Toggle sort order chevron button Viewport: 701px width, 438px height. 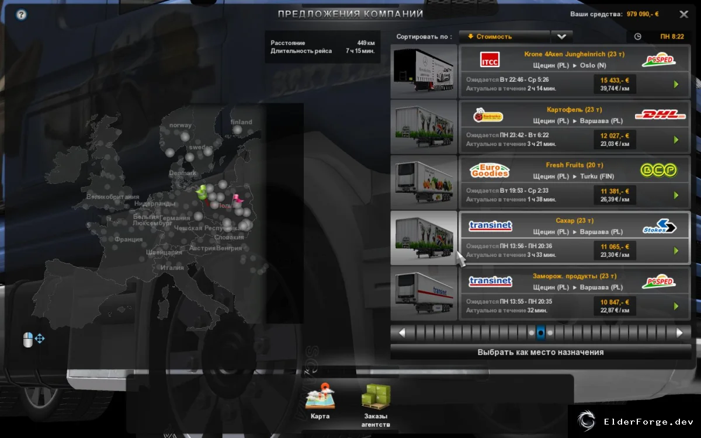tap(561, 36)
